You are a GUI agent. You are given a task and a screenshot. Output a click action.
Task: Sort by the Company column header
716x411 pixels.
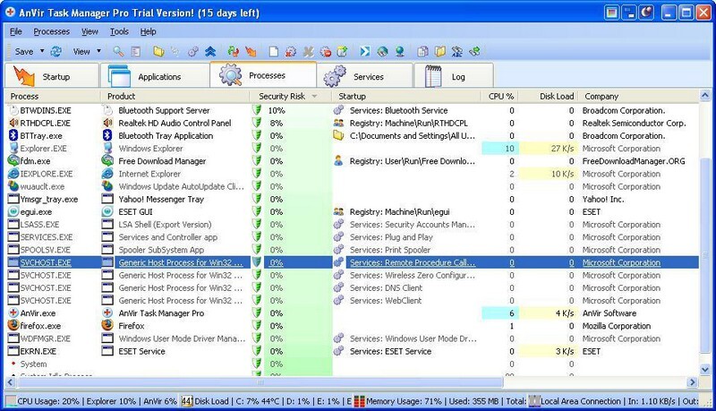click(639, 97)
